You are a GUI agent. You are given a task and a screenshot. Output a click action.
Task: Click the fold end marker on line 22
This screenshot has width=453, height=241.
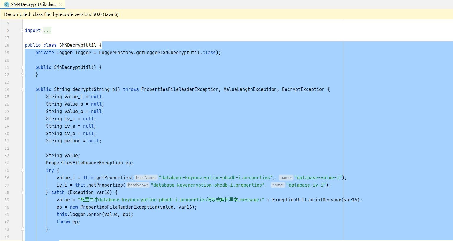22,75
